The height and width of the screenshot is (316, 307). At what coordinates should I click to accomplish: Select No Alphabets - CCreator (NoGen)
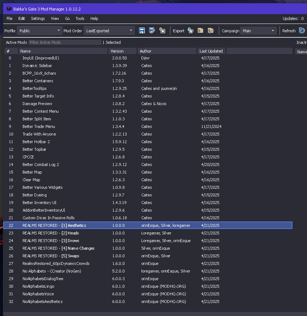tap(148, 271)
